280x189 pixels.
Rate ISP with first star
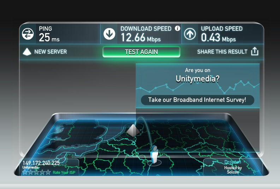tap(25, 172)
